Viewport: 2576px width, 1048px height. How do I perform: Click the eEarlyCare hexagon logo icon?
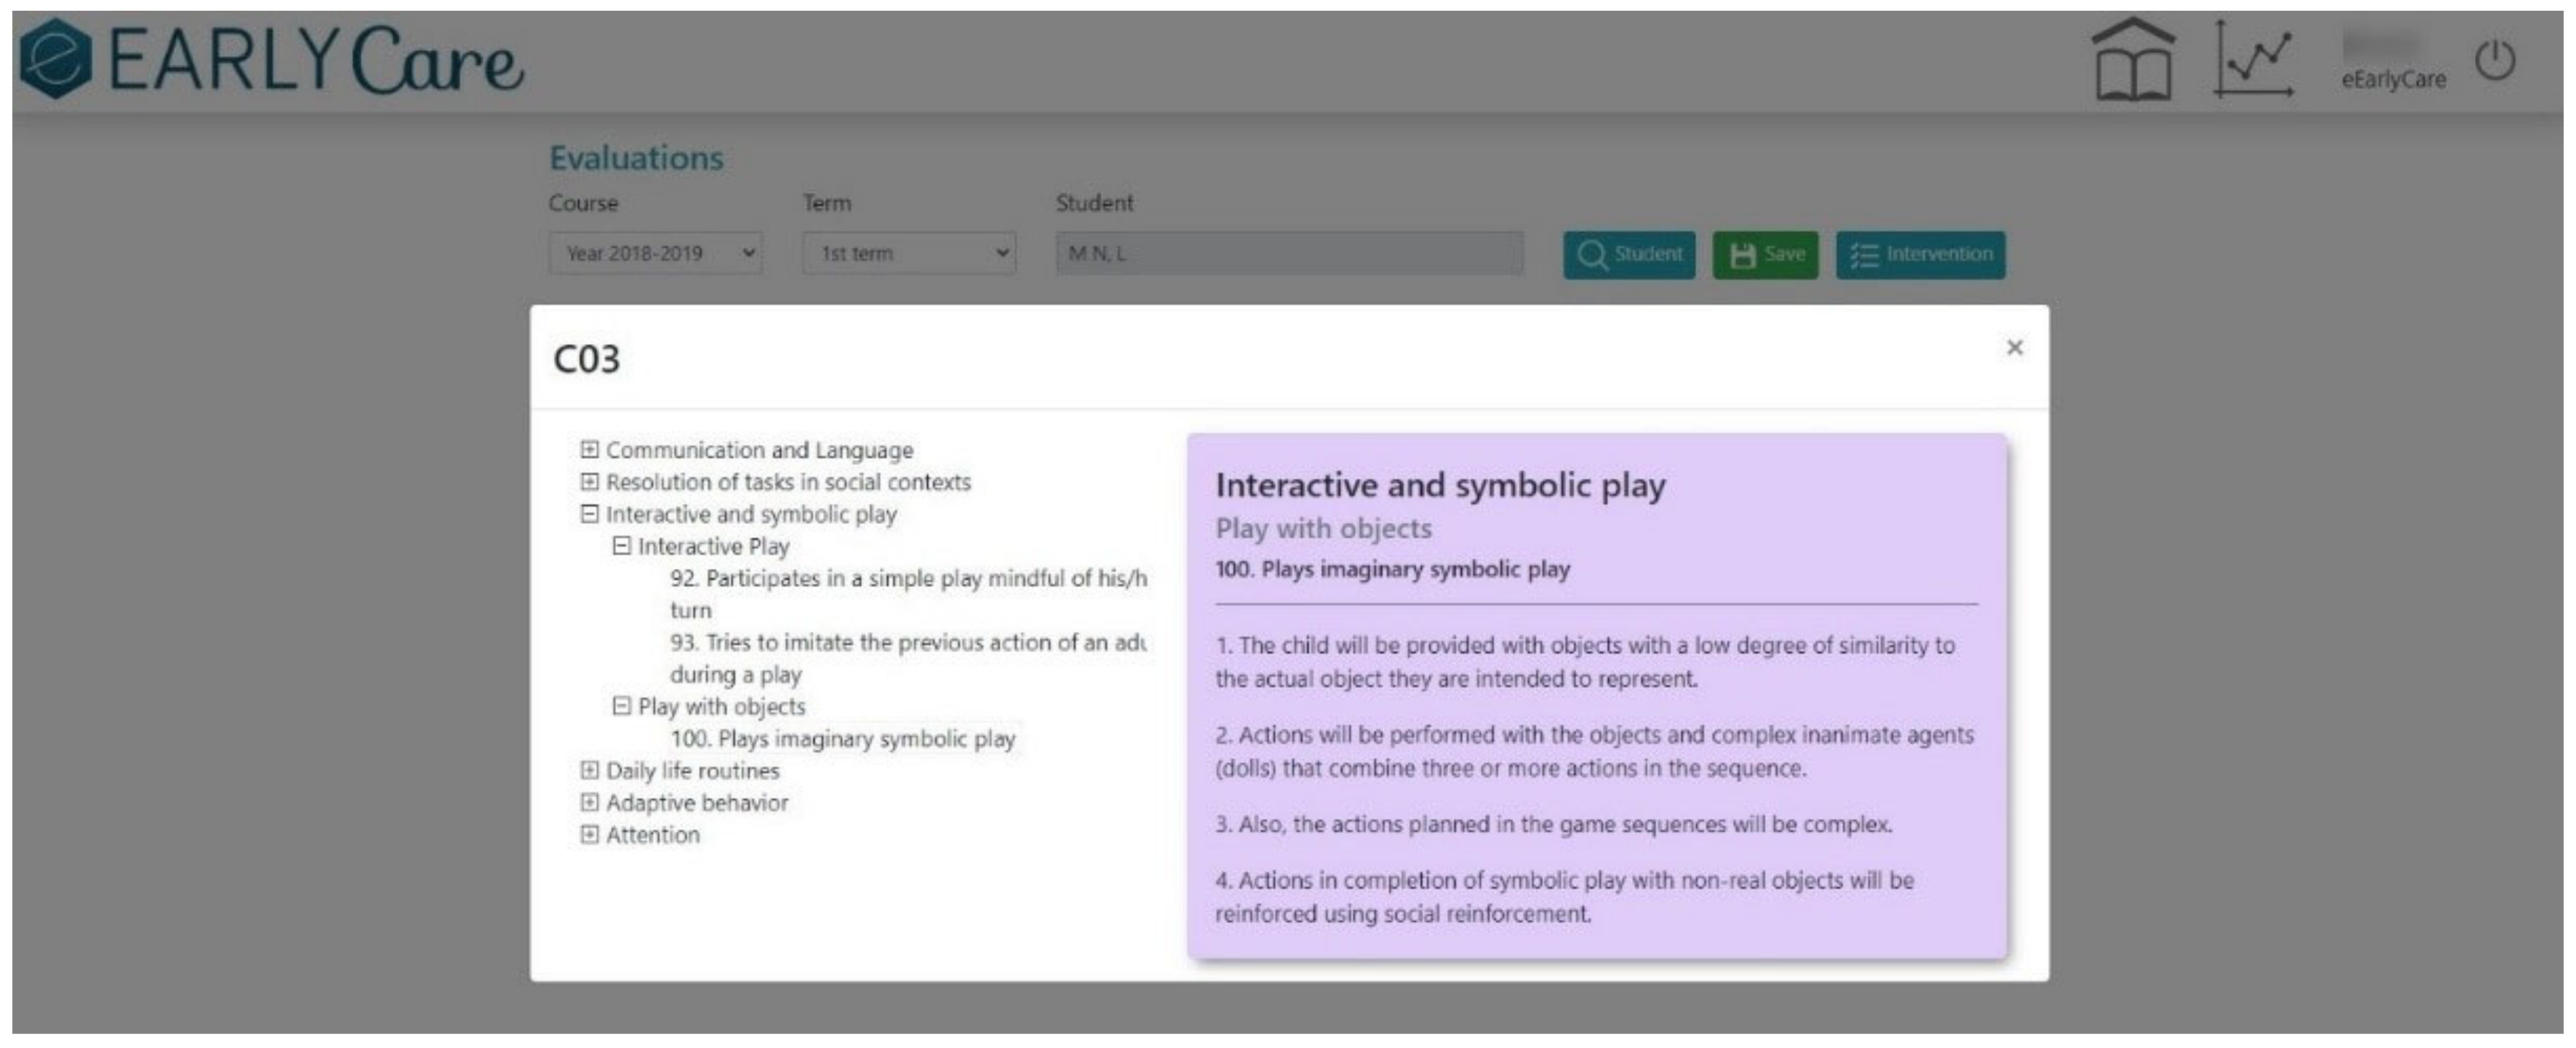(x=56, y=58)
